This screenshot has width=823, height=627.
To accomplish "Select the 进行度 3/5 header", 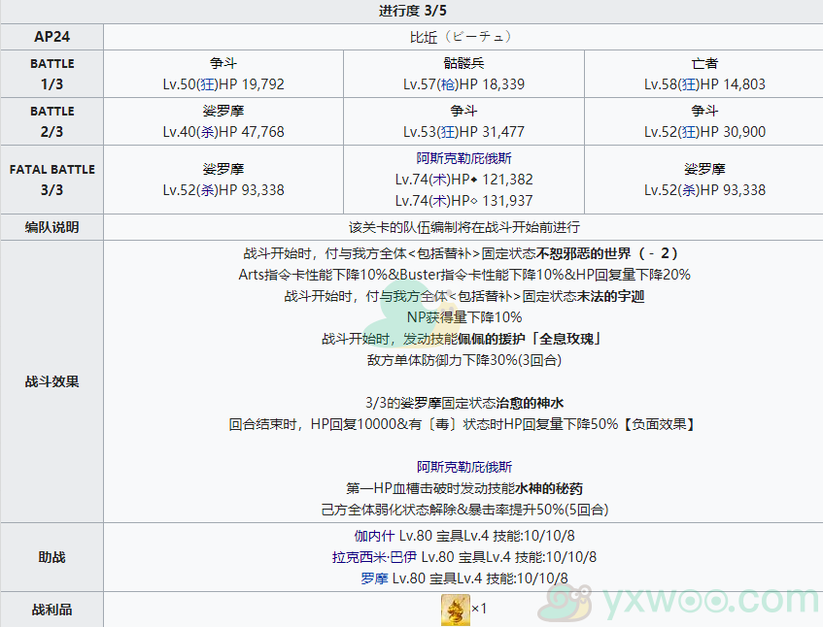I will tap(413, 11).
